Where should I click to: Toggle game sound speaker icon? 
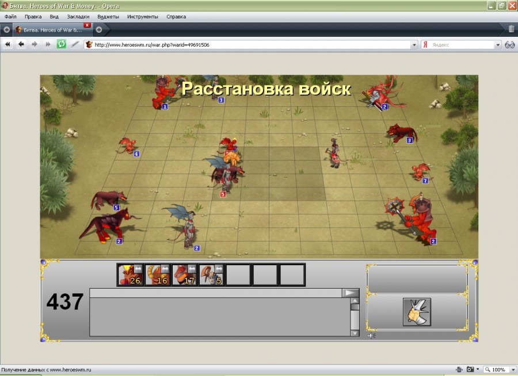pyautogui.click(x=373, y=335)
